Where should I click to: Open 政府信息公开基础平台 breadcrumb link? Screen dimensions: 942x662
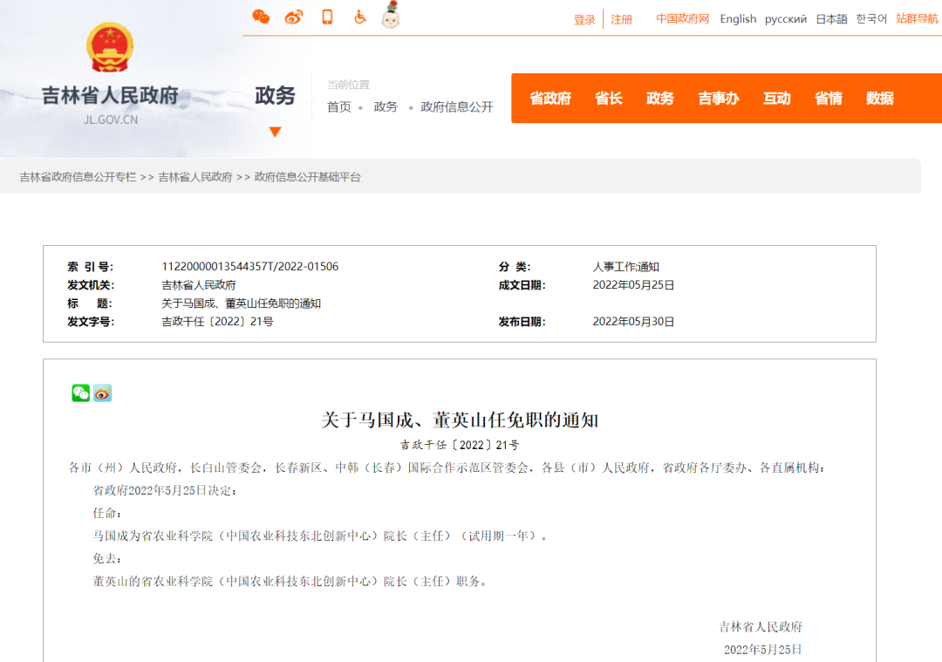pyautogui.click(x=307, y=177)
